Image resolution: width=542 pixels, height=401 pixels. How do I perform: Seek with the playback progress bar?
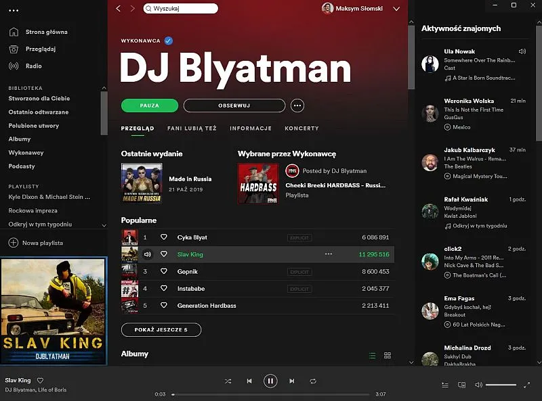pyautogui.click(x=271, y=394)
